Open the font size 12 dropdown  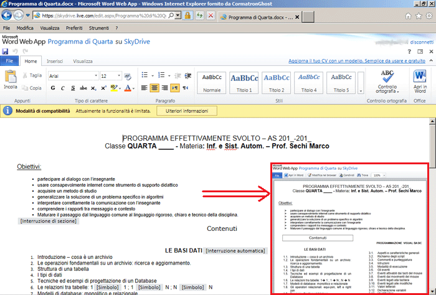pyautogui.click(x=119, y=76)
